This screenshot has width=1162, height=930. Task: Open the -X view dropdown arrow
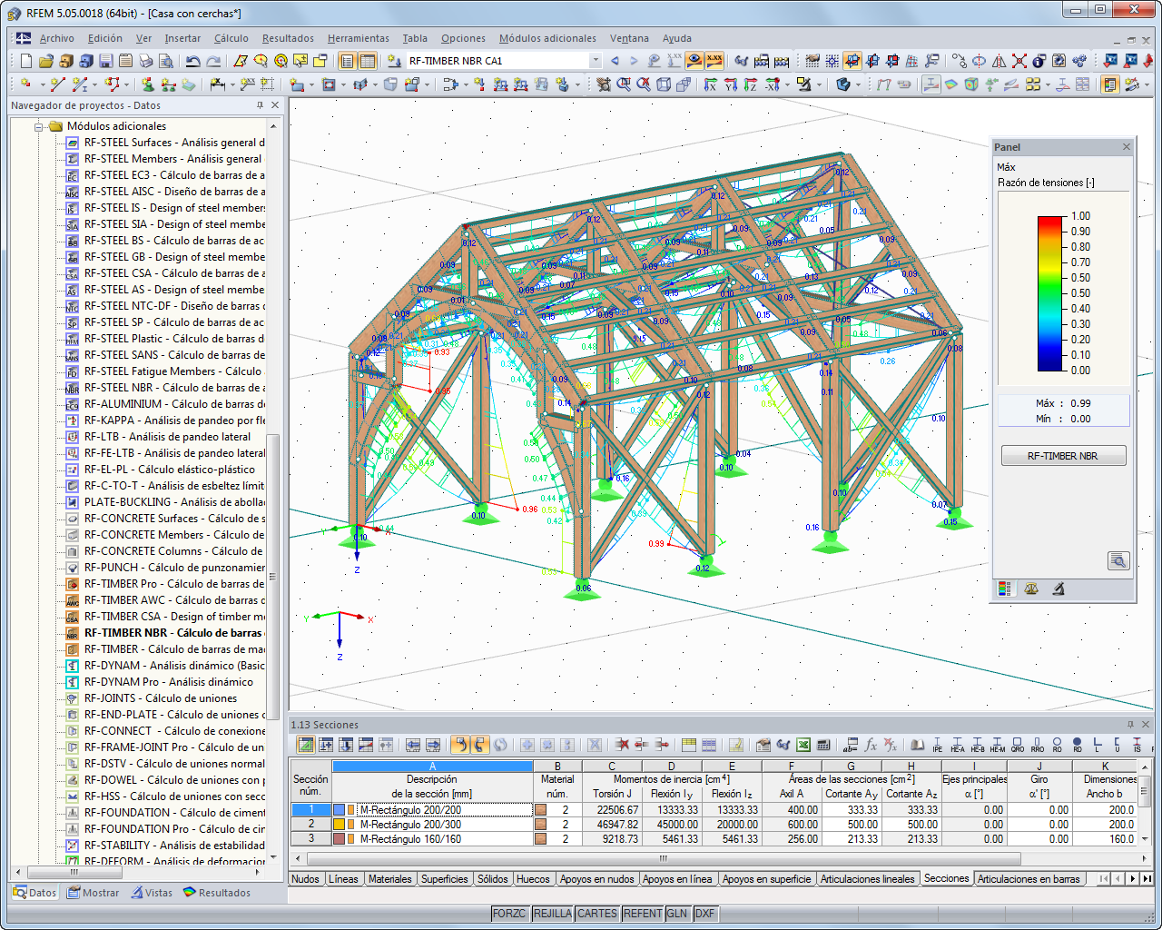pos(787,85)
